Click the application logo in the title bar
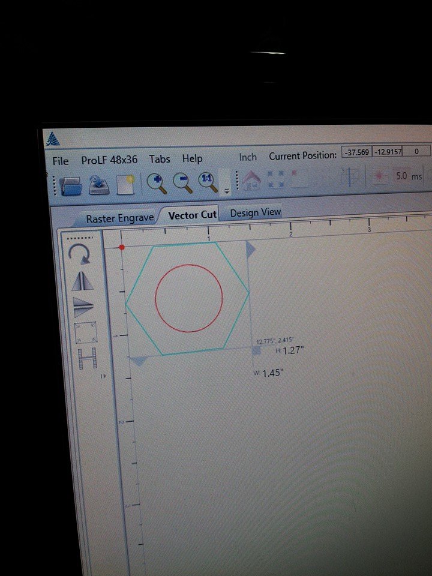This screenshot has width=432, height=576. click(53, 139)
